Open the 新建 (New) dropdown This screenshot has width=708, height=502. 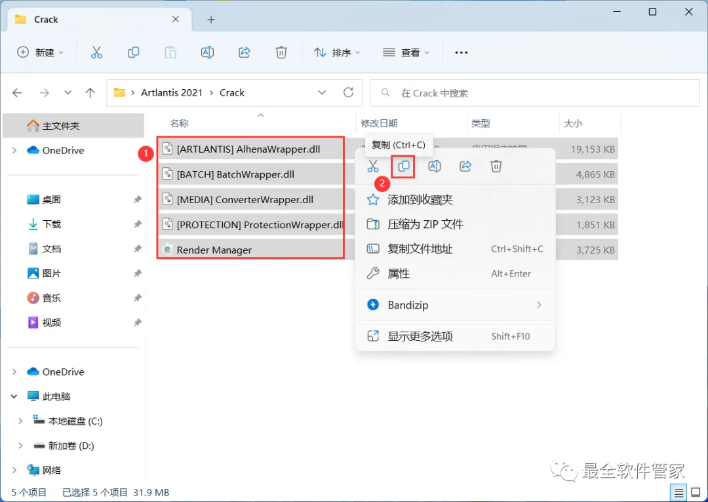coord(41,52)
